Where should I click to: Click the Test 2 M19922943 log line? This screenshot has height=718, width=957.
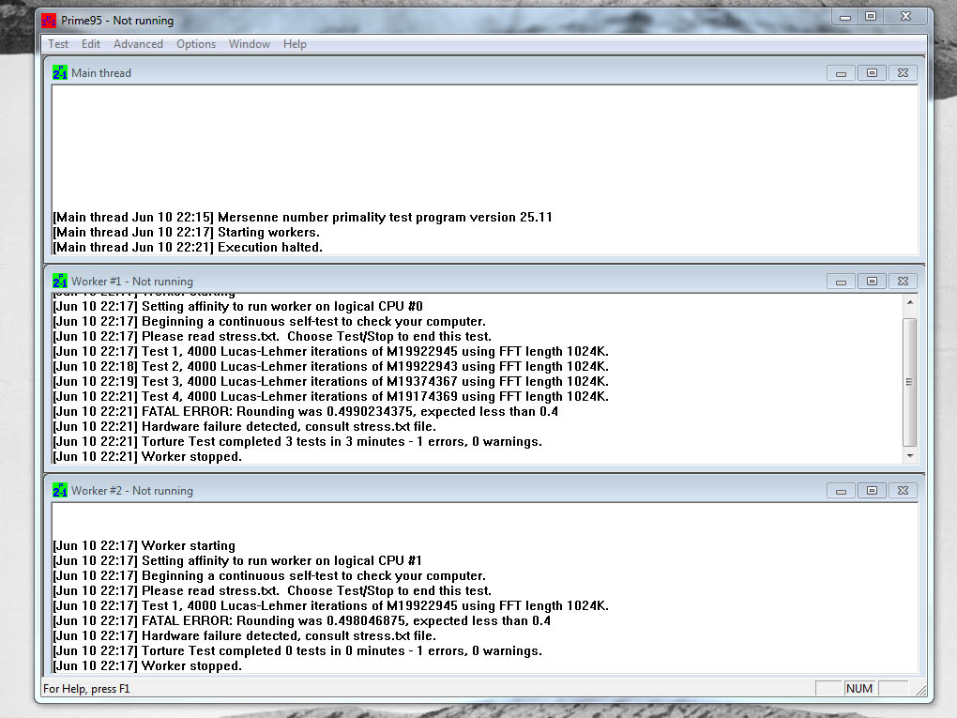[x=331, y=367]
